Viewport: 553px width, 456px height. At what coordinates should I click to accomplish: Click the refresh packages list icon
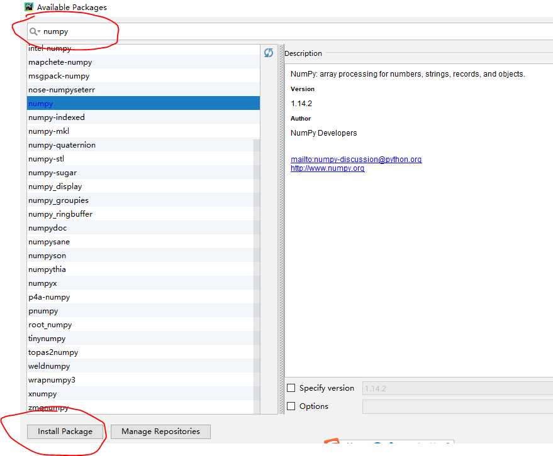269,53
